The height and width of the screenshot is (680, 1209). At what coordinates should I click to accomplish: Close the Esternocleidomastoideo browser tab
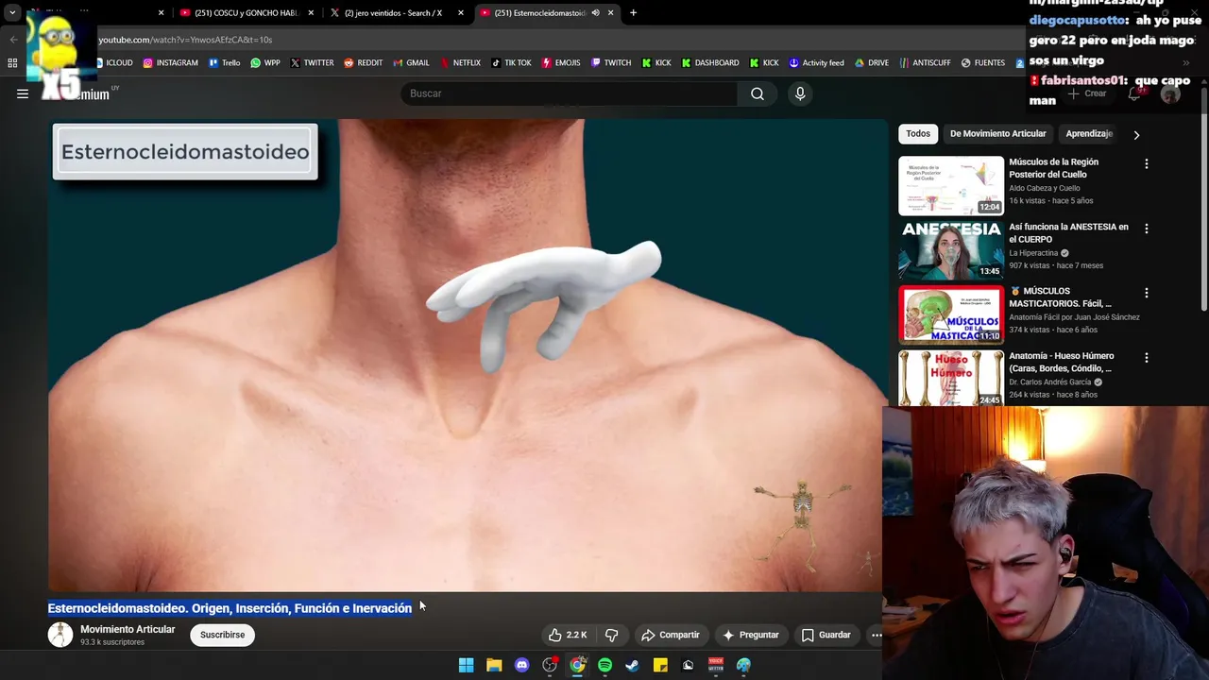pyautogui.click(x=611, y=13)
